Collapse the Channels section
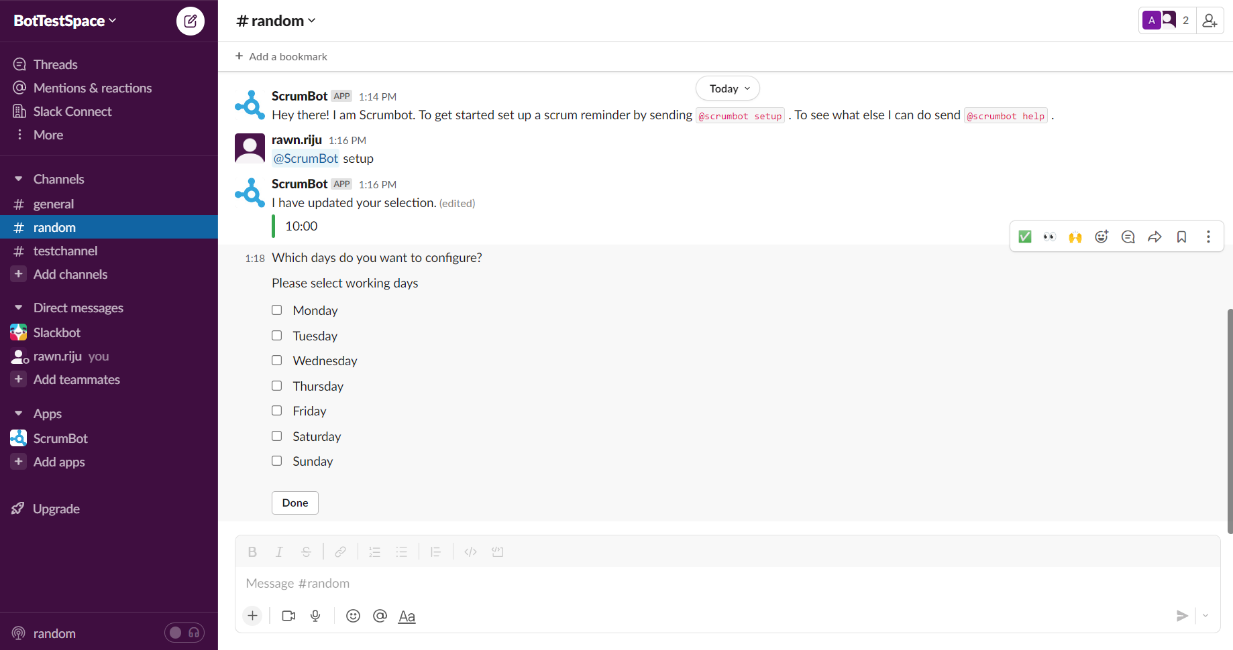Image resolution: width=1233 pixels, height=650 pixels. point(19,179)
